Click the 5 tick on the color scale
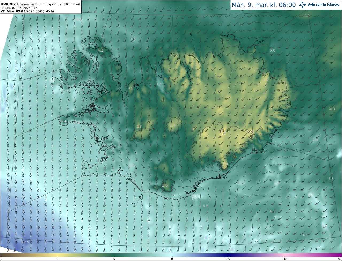 [114, 259]
